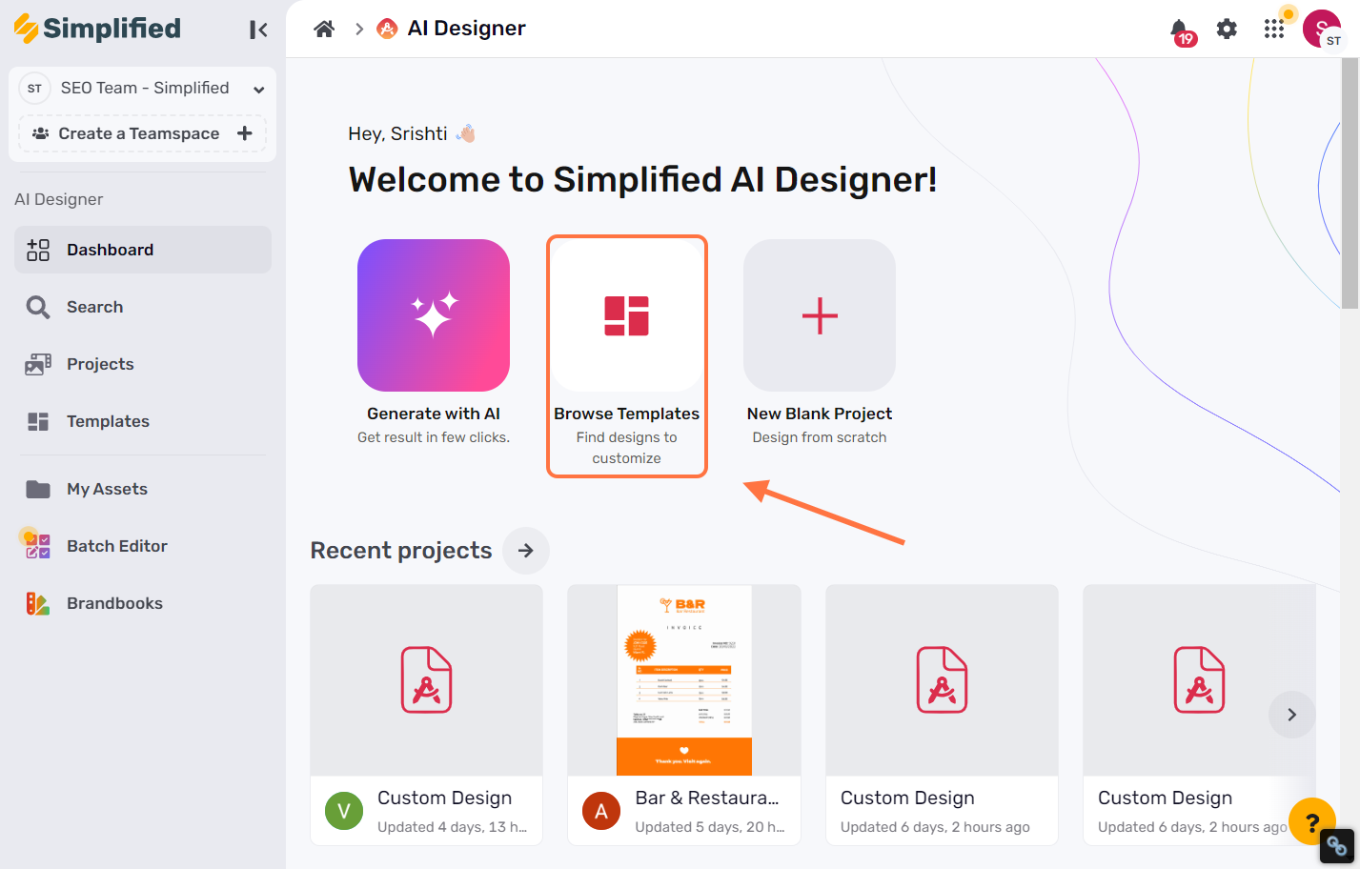
Task: Expand the SEO Team workspace dropdown
Action: click(258, 90)
